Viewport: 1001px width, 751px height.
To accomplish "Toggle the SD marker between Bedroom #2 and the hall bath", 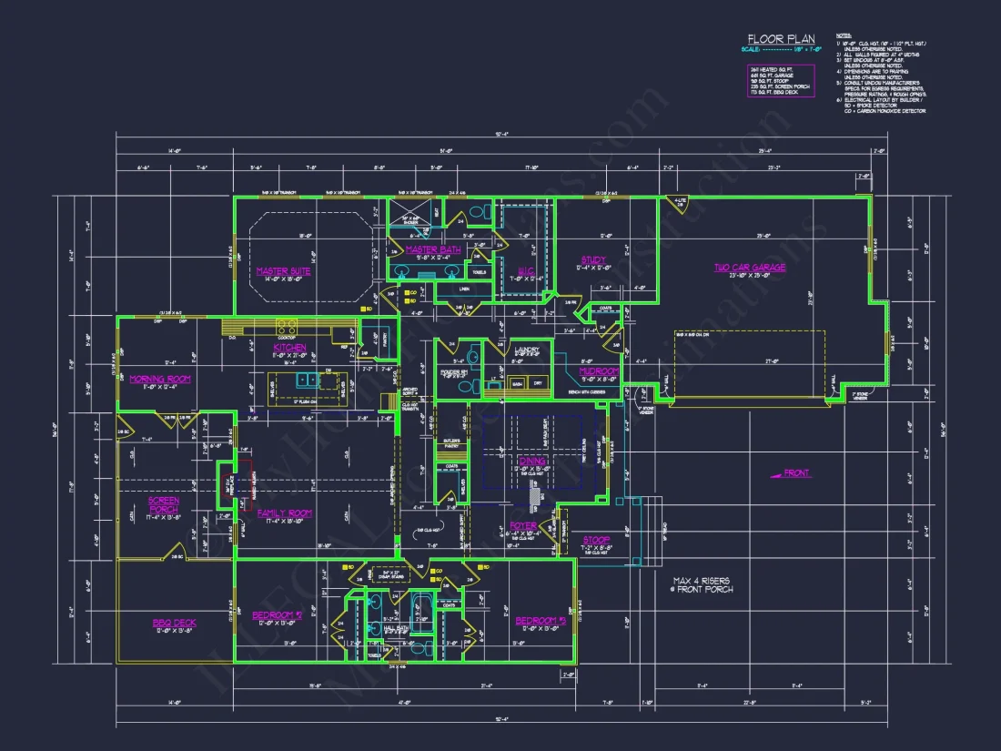I will click(x=345, y=566).
